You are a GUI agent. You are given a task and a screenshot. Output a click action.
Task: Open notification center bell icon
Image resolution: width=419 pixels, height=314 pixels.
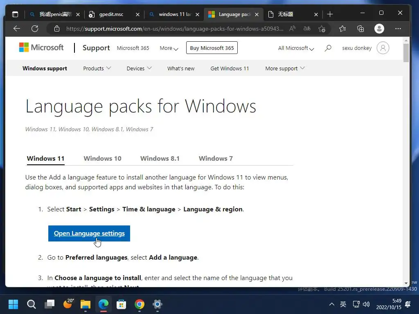(x=408, y=304)
